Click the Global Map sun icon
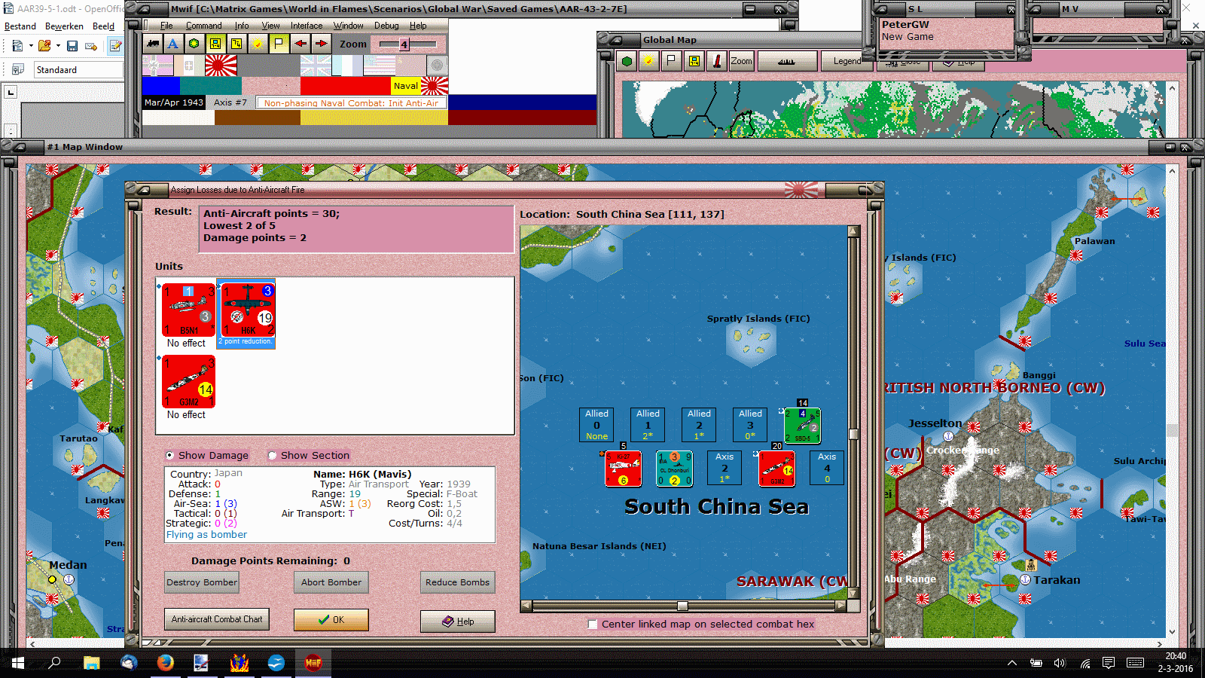 pyautogui.click(x=648, y=61)
